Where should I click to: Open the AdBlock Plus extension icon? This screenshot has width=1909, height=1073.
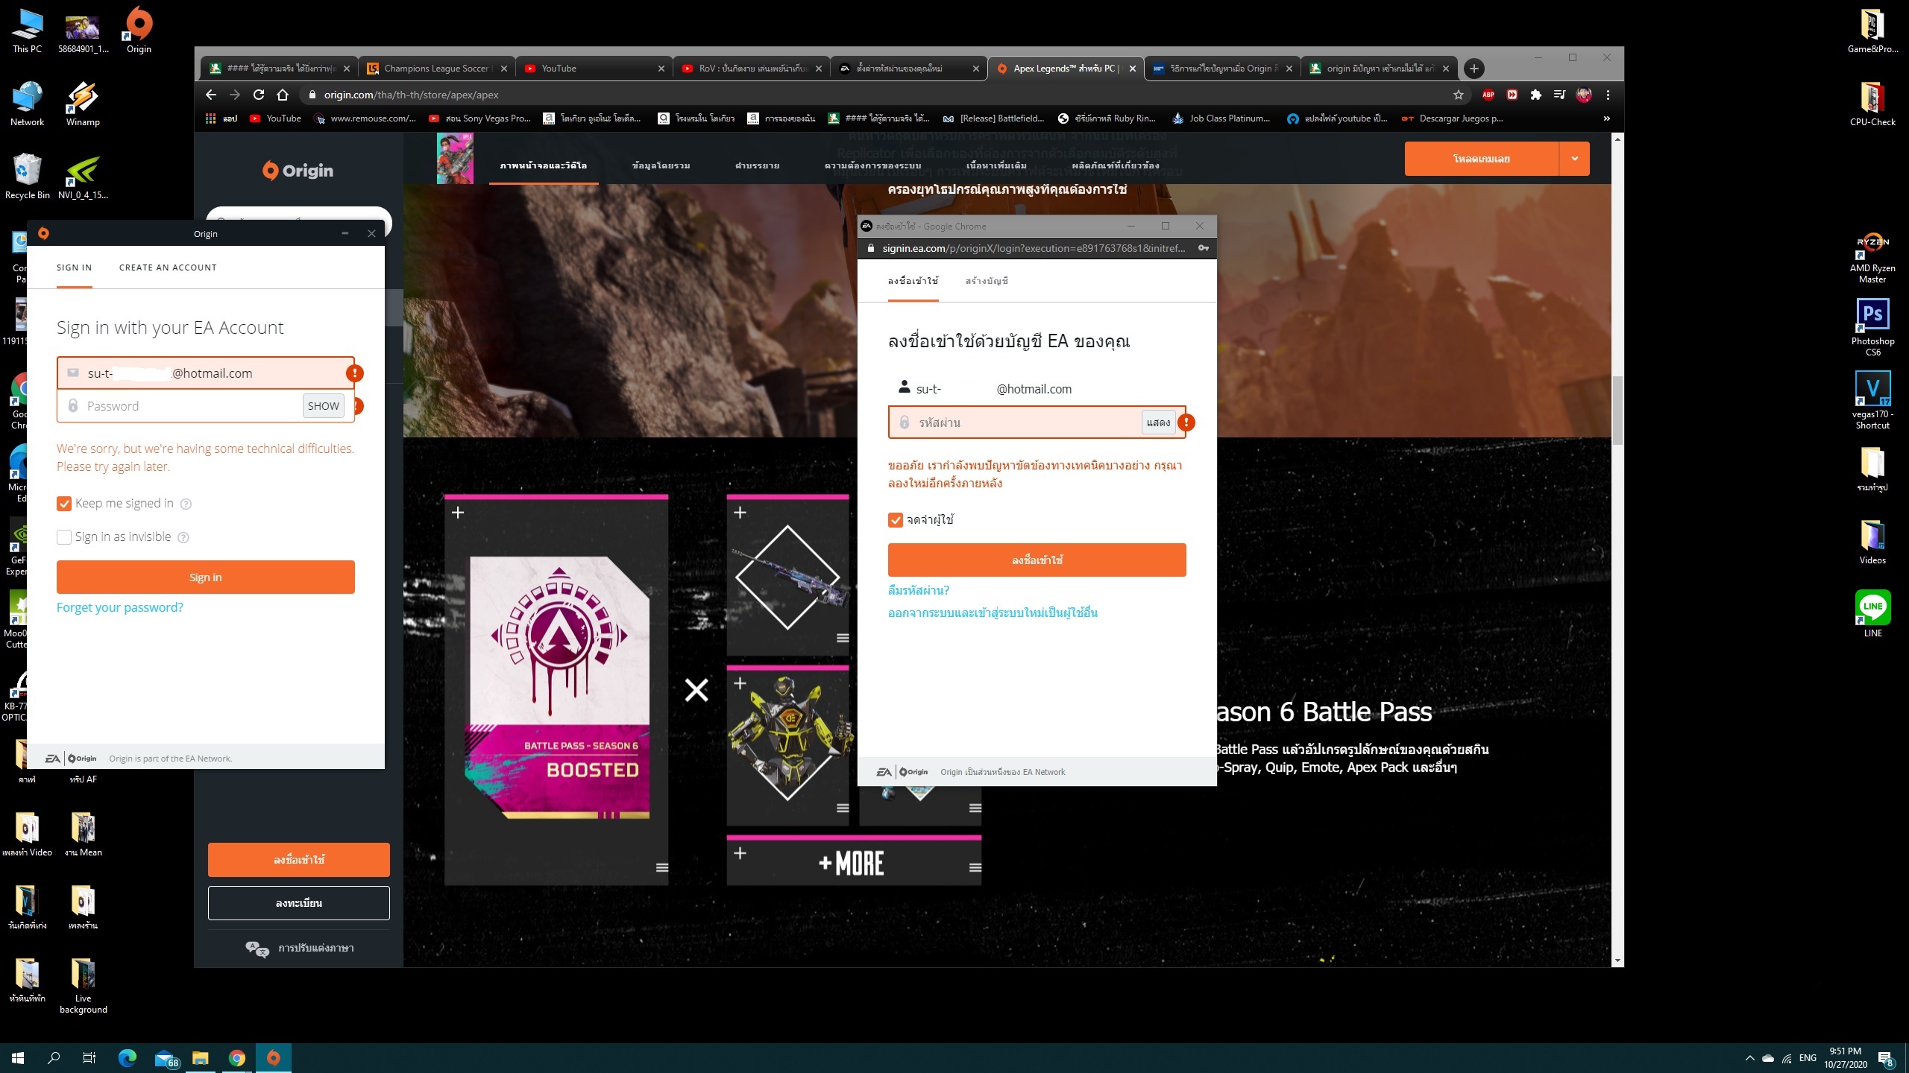click(x=1488, y=95)
